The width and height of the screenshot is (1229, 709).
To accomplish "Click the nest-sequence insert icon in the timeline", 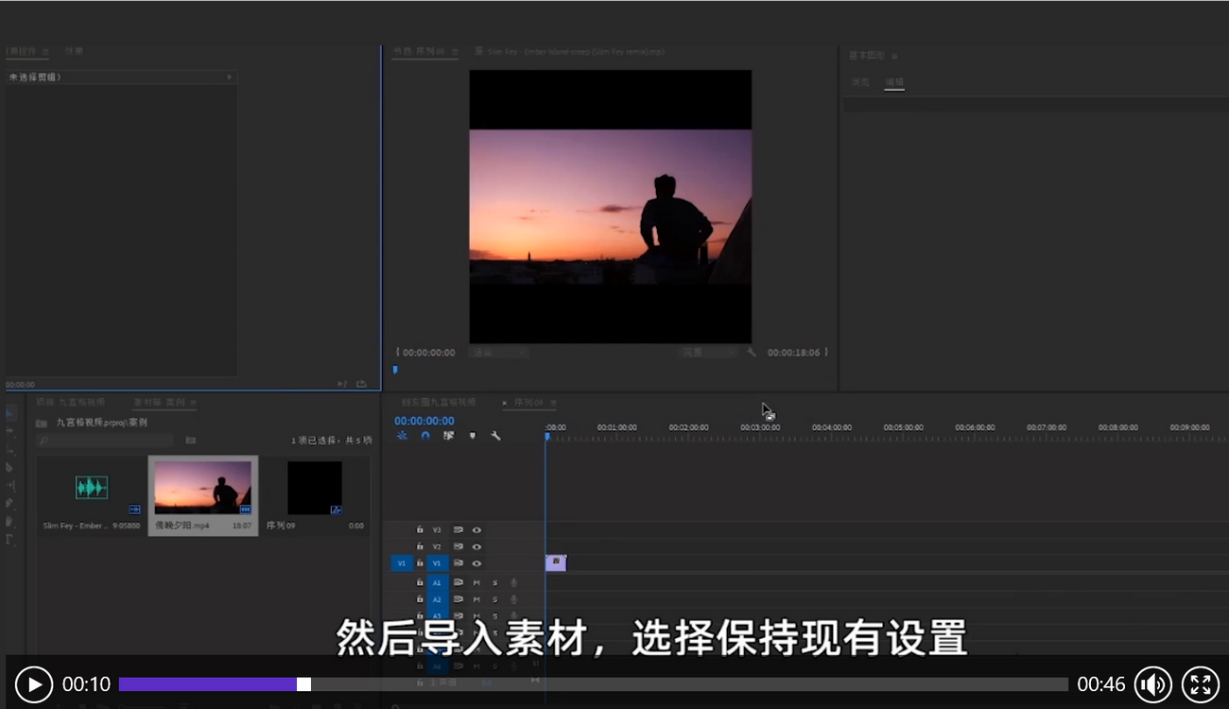I will pos(402,436).
